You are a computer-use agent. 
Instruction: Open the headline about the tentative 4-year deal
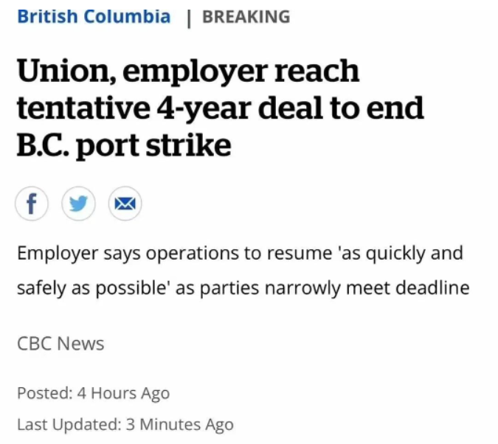(220, 108)
